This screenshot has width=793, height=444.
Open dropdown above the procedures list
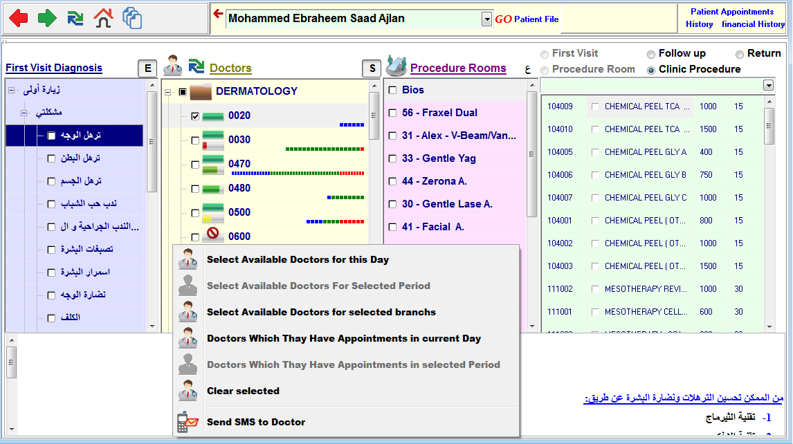(x=768, y=85)
